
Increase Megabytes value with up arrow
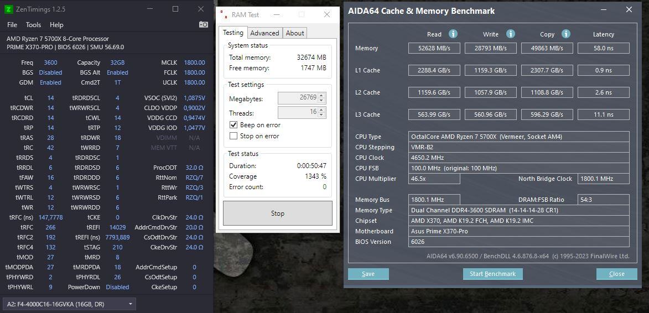click(x=322, y=96)
